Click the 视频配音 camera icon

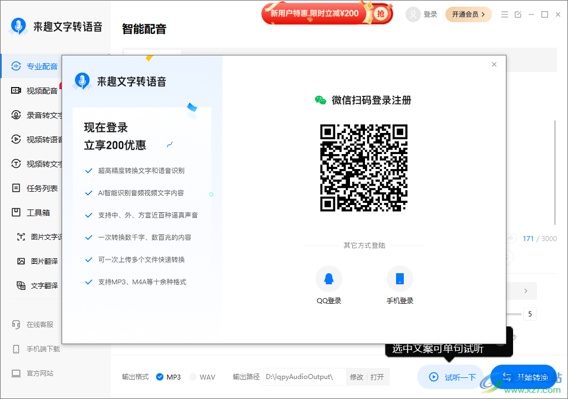click(16, 90)
